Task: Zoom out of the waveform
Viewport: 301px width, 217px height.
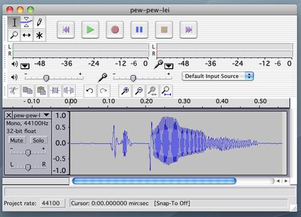Action: coord(139,91)
